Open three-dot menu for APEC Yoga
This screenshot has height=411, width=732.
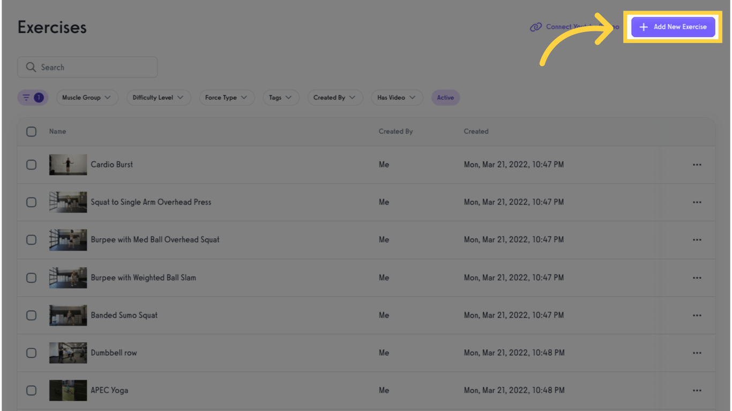pyautogui.click(x=697, y=391)
